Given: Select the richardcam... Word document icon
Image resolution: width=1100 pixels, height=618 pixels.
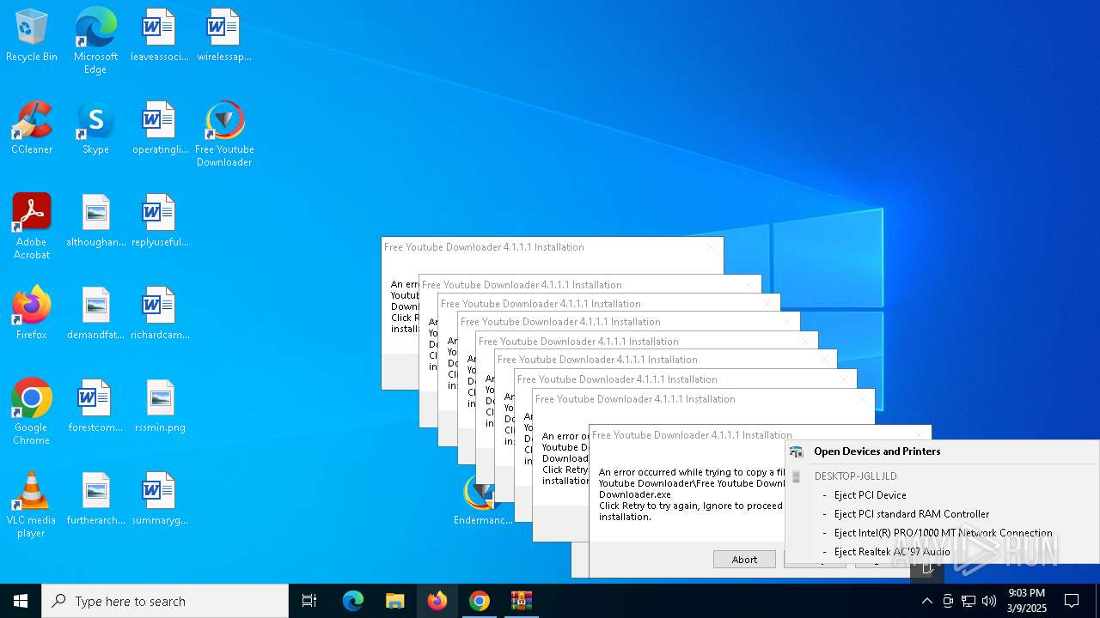Looking at the screenshot, I should click(160, 314).
